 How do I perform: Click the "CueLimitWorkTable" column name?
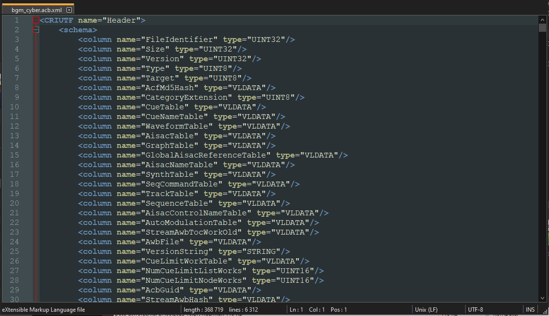click(x=186, y=261)
